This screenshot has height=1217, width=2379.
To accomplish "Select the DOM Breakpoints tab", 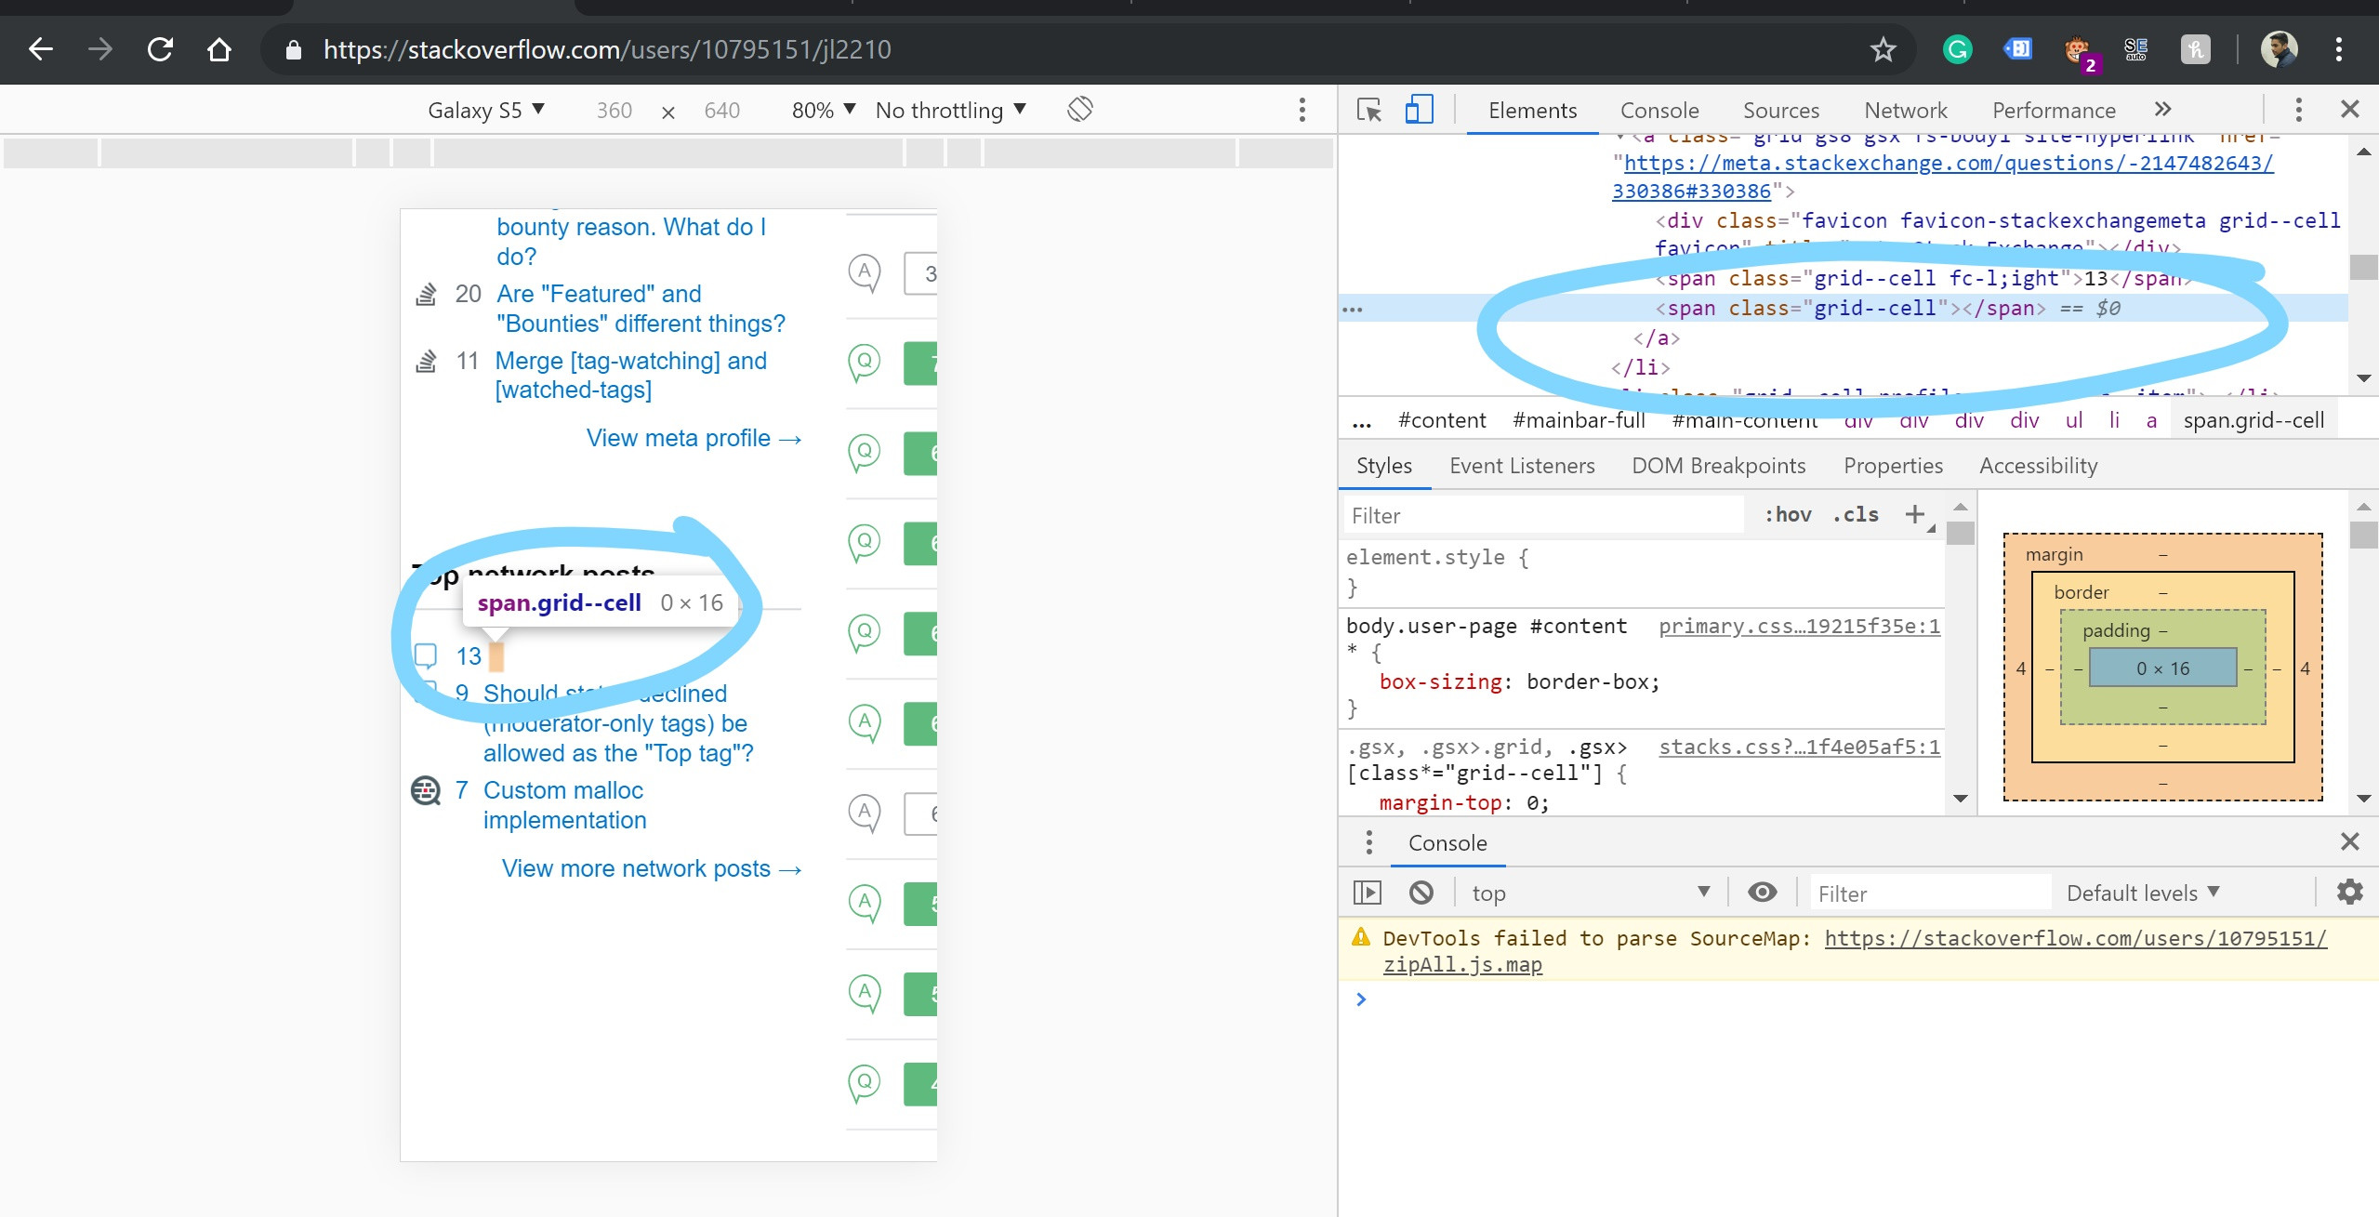I will tap(1718, 466).
